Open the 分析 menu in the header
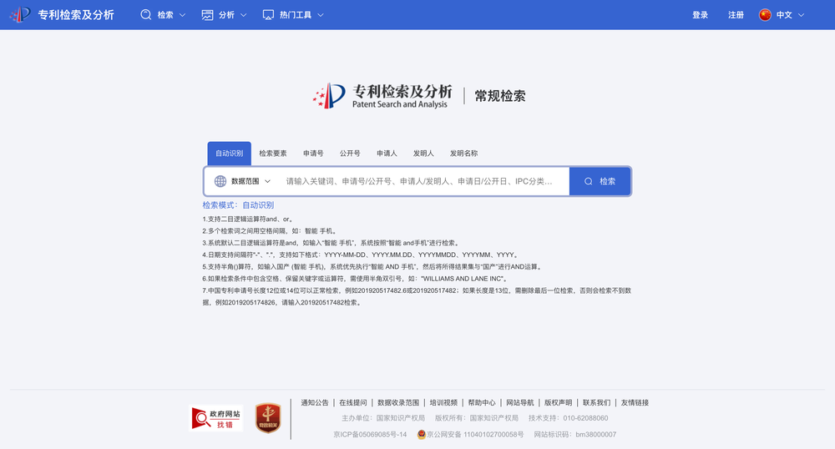The width and height of the screenshot is (835, 449). pos(224,15)
